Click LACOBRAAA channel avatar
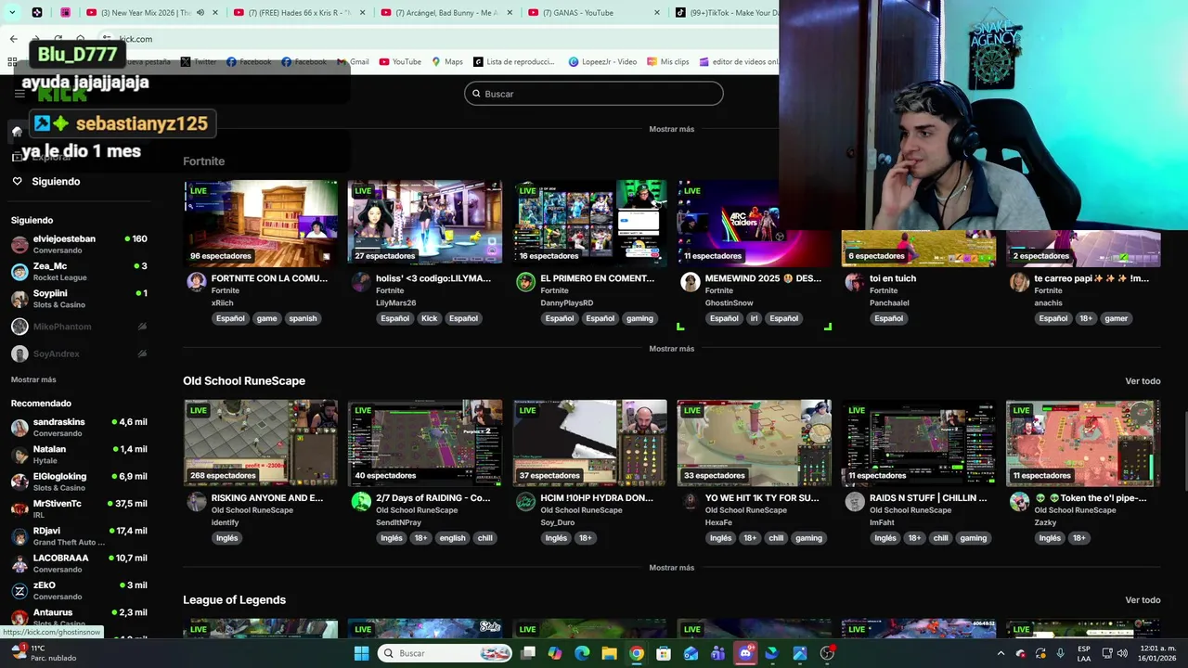This screenshot has height=668, width=1188. (19, 563)
